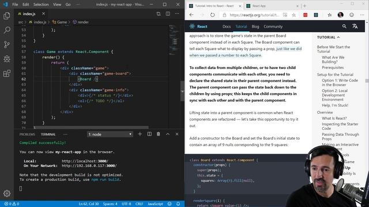
Task: Open notifications bell in status bar
Action: (178, 204)
